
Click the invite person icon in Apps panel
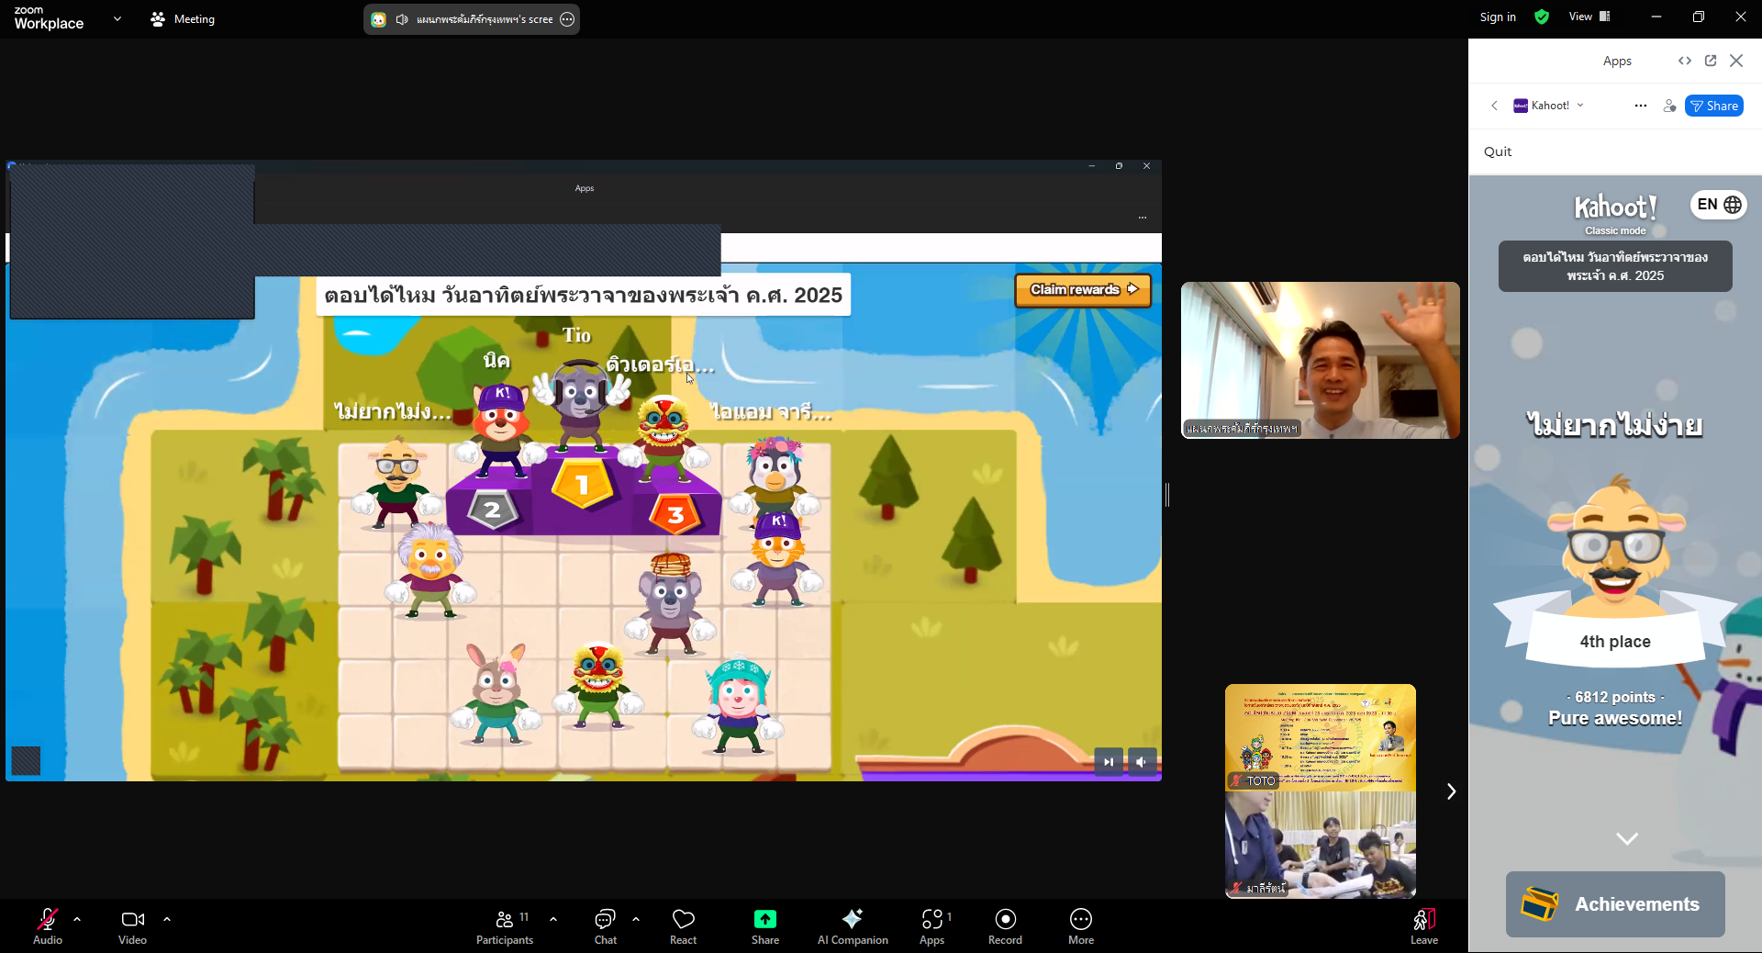(1669, 106)
